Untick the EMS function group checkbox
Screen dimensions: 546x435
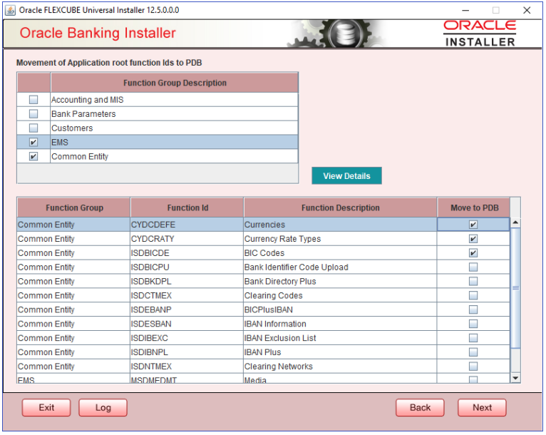tap(34, 143)
